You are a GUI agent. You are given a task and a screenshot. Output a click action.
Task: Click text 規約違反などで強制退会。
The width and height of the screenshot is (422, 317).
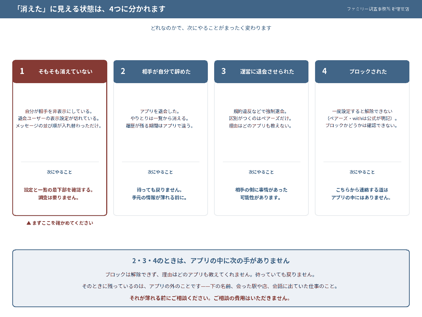point(261,111)
